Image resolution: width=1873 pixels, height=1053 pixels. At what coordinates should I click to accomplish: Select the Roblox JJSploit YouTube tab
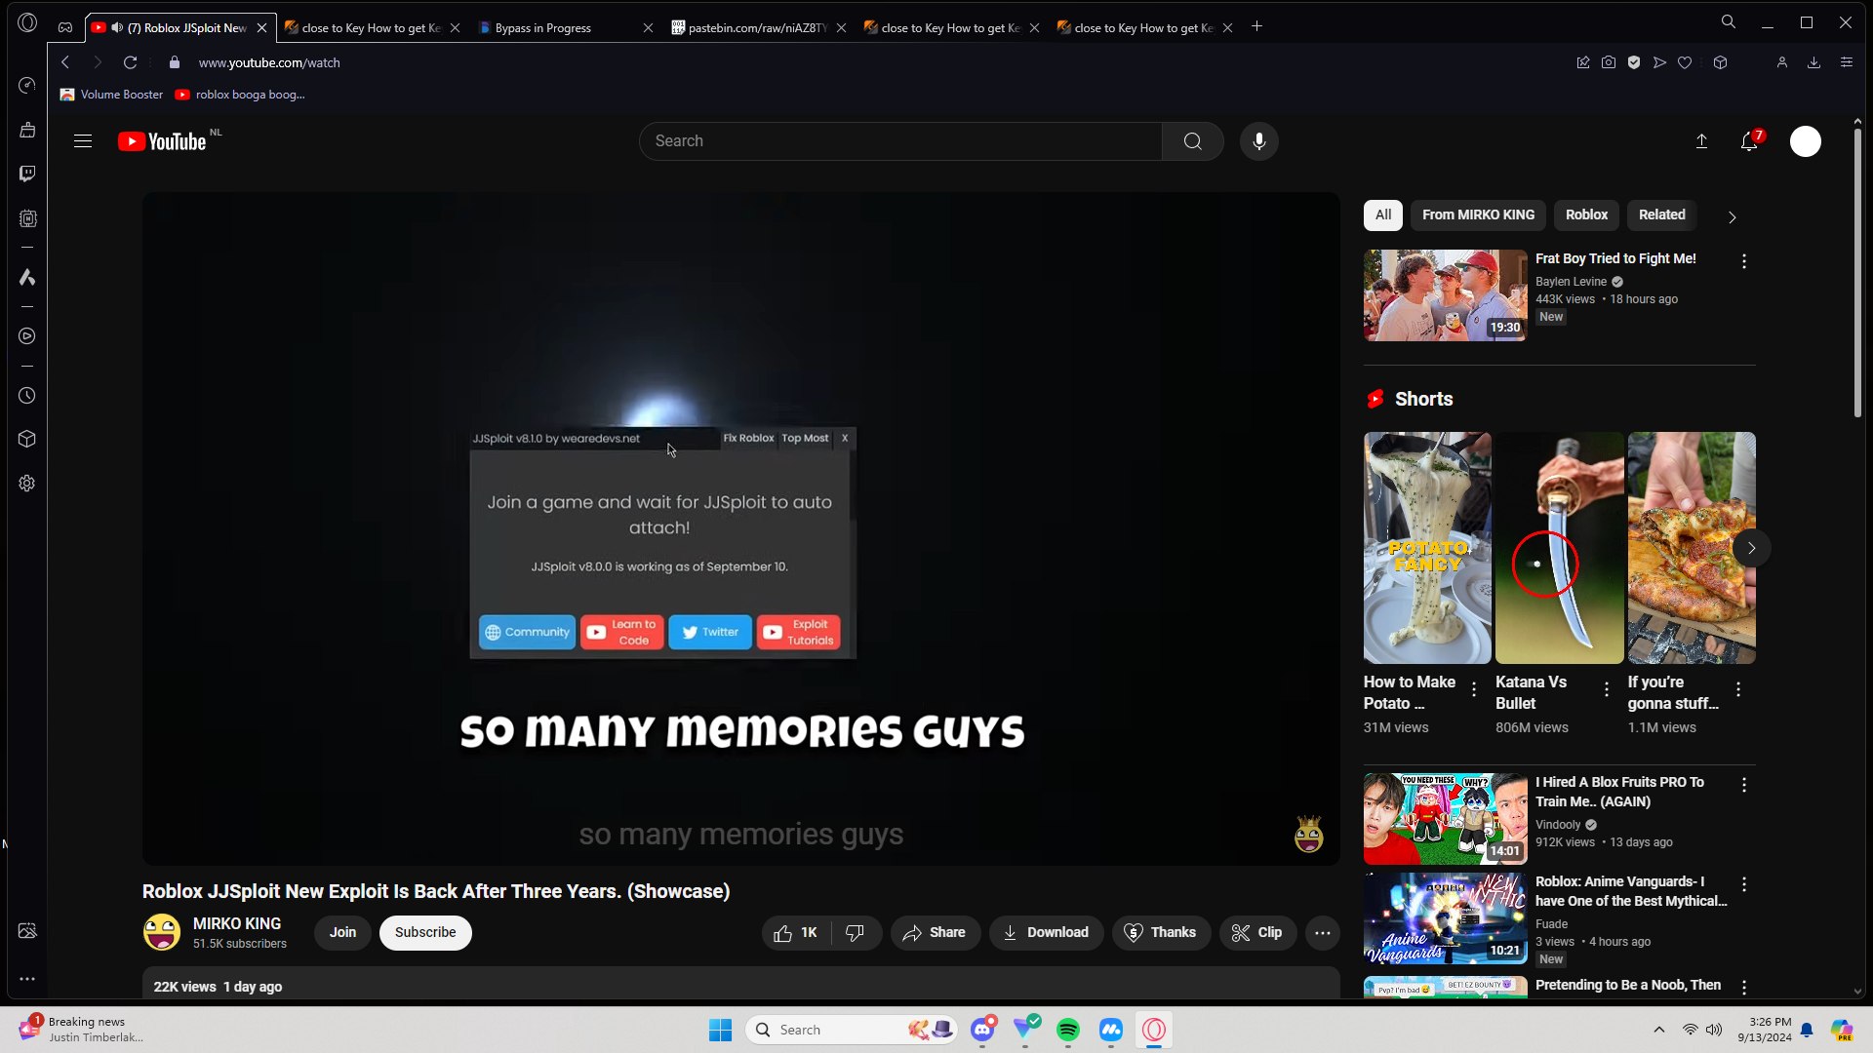181,27
